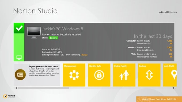Click the Network category label

(x=132, y=47)
